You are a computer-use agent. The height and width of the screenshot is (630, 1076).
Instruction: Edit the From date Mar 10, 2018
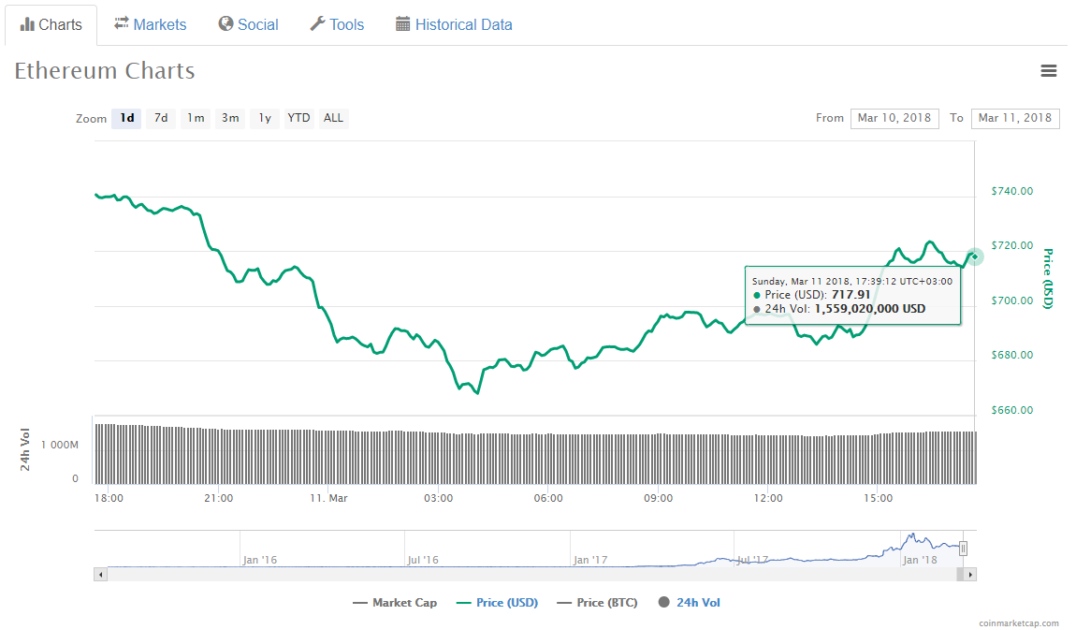(894, 118)
